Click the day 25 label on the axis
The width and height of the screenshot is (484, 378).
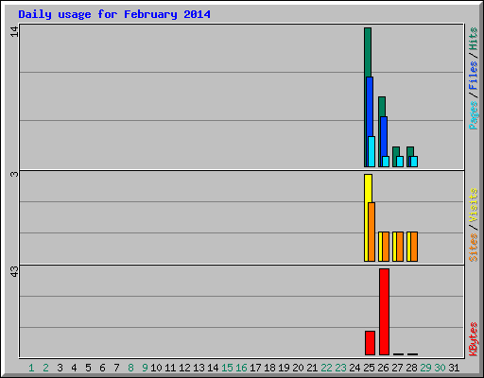coord(369,368)
